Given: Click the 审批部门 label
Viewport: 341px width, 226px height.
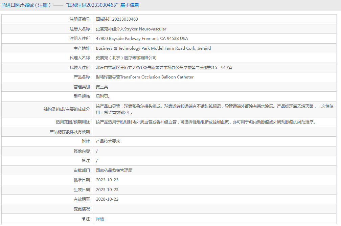Looking at the screenshot, I should coord(82,170).
